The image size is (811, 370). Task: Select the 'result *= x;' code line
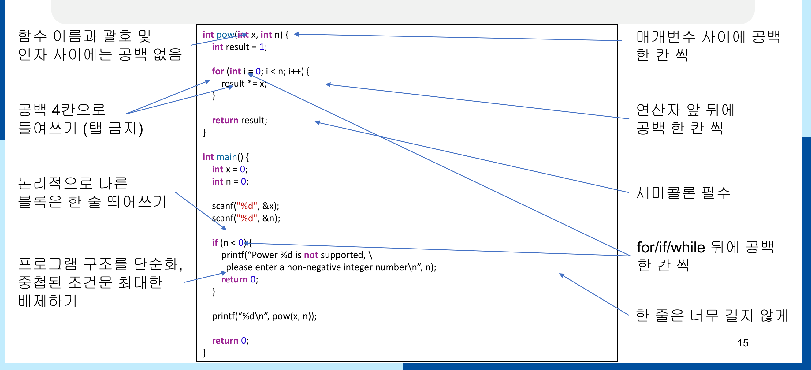coord(244,84)
